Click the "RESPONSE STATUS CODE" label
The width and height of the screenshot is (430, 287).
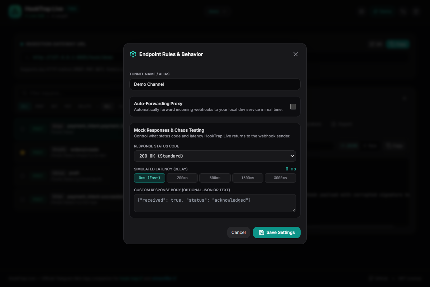coord(157,146)
